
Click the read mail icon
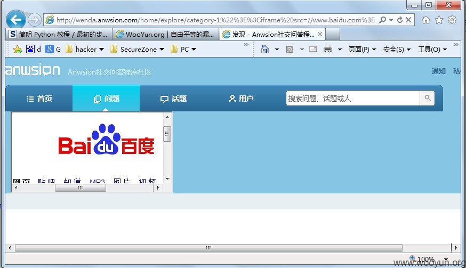[313, 49]
